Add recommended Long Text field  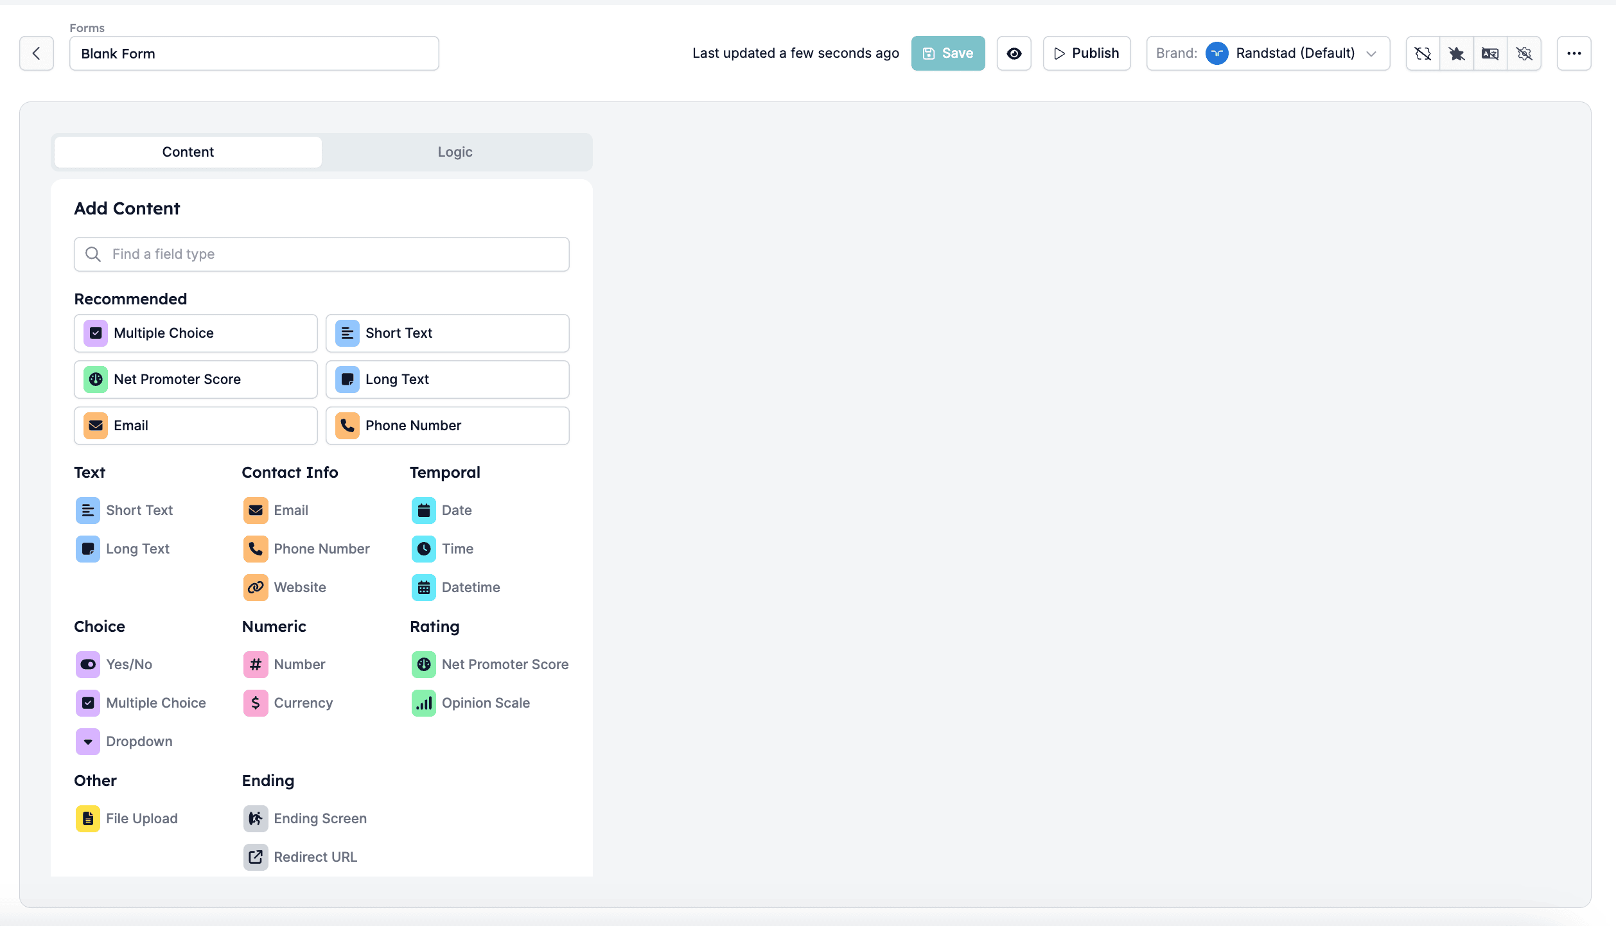[x=447, y=380]
